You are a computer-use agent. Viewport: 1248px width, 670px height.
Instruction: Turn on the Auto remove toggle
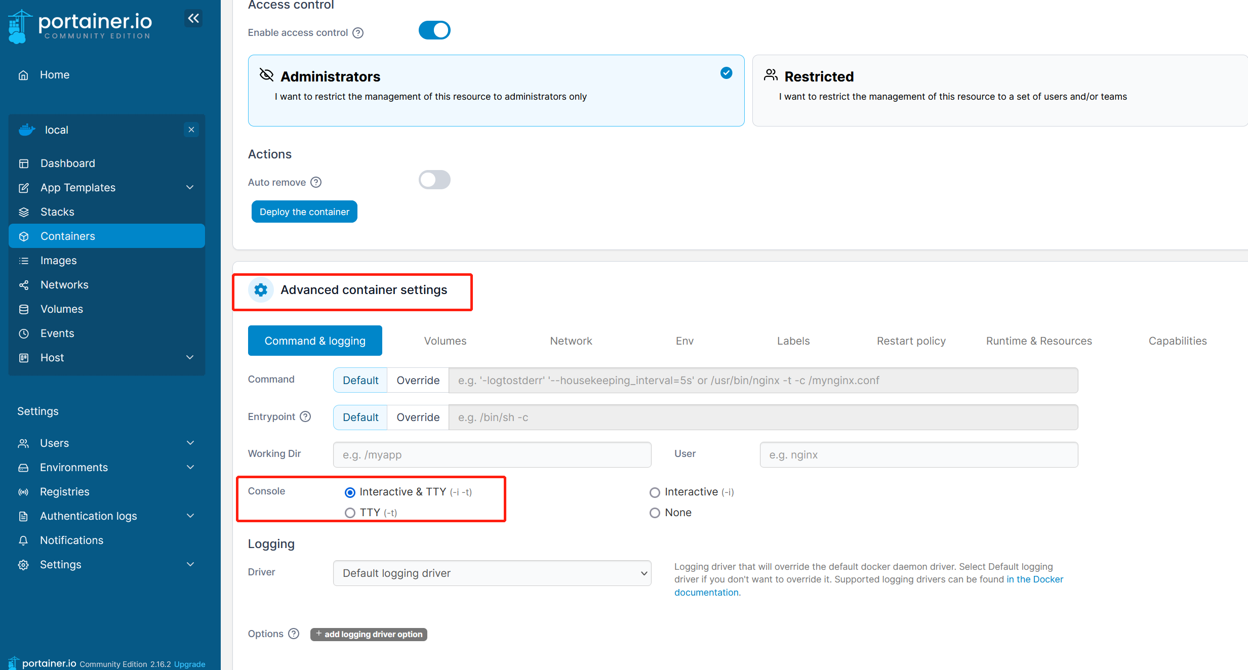(x=434, y=180)
